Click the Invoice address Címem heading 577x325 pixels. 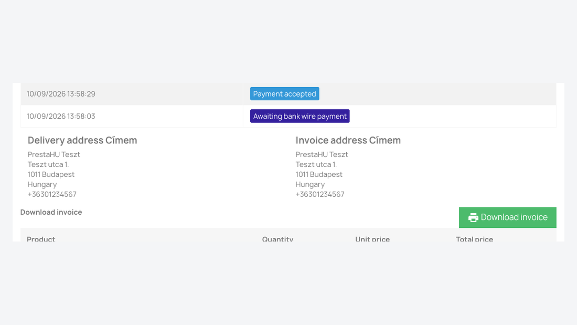[x=348, y=140]
